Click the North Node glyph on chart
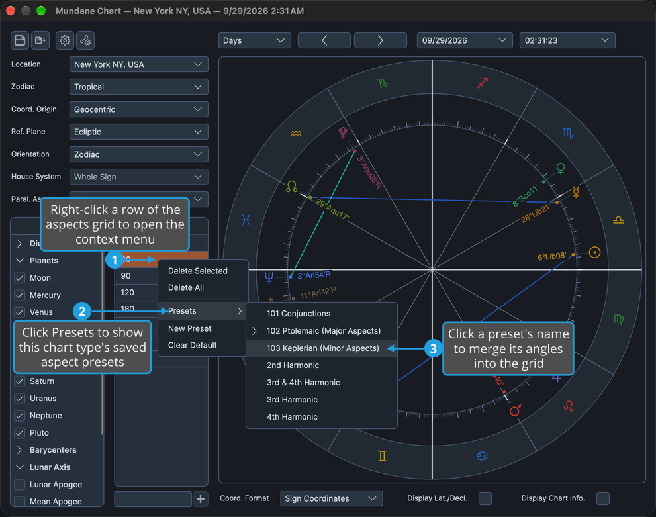656x517 pixels. point(292,186)
